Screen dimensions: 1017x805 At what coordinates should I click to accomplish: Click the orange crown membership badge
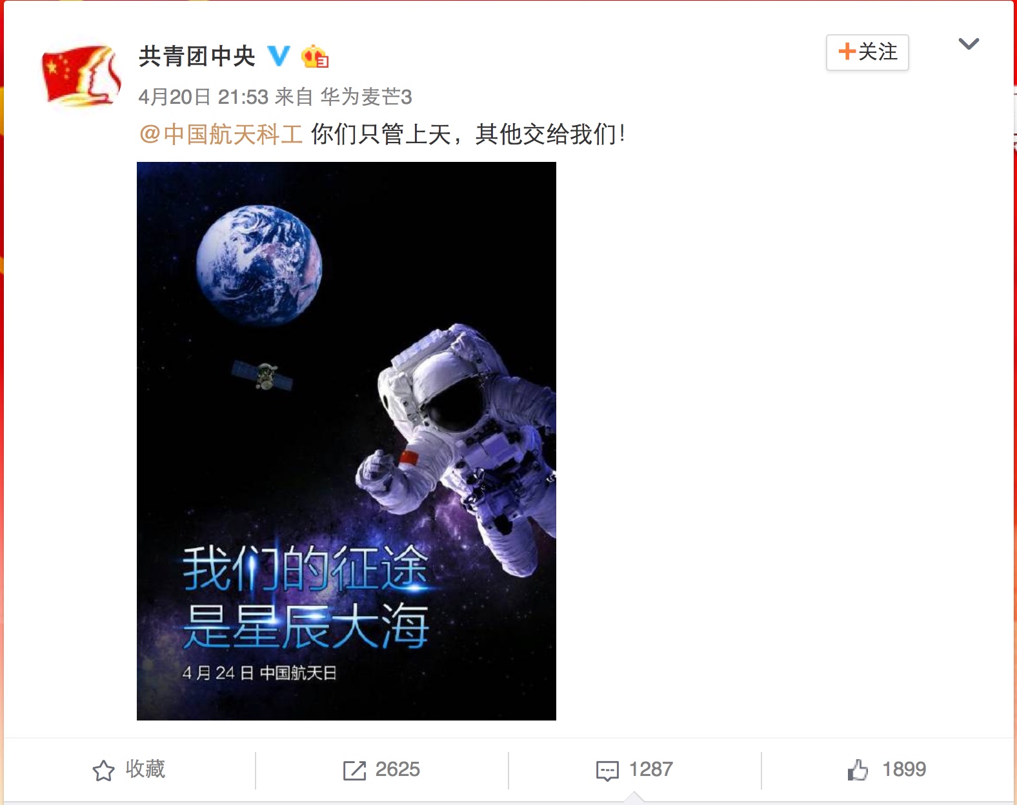315,56
